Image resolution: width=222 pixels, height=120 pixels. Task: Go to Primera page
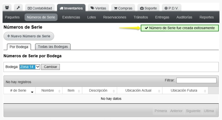click(161, 111)
